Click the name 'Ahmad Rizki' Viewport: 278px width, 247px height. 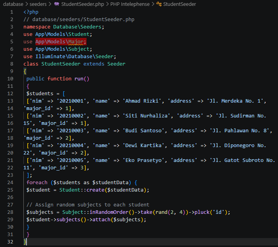(x=142, y=101)
